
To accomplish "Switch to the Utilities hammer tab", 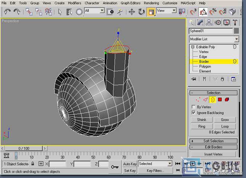I will click(235, 22).
